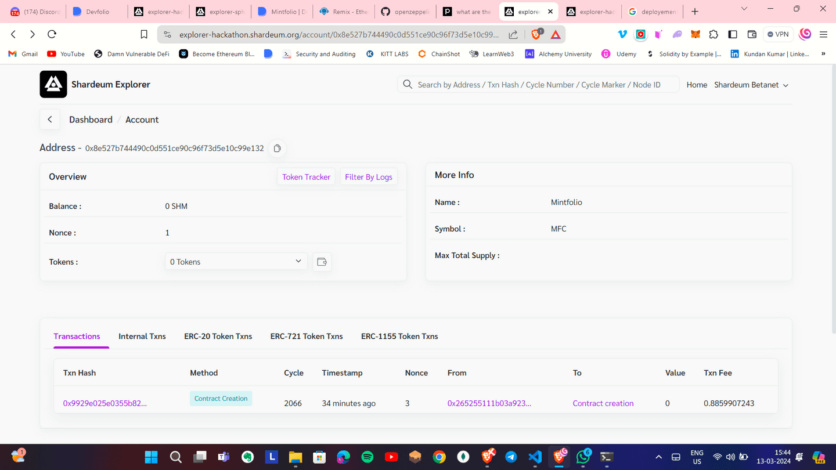This screenshot has height=470, width=836.
Task: Go forward with browser forward arrow
Action: (x=33, y=34)
